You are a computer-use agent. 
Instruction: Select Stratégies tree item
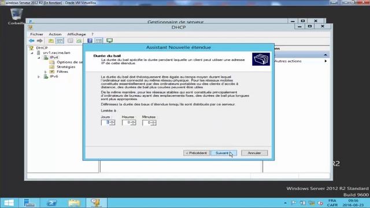pyautogui.click(x=66, y=67)
